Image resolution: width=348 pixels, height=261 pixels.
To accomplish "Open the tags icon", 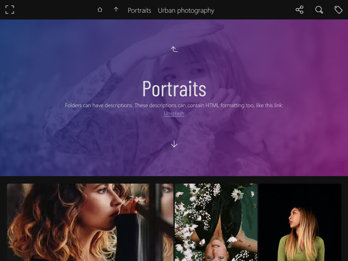I will tap(338, 10).
